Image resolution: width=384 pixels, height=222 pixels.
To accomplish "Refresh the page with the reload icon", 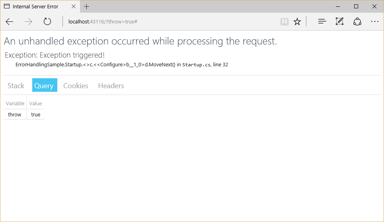I will pyautogui.click(x=47, y=22).
